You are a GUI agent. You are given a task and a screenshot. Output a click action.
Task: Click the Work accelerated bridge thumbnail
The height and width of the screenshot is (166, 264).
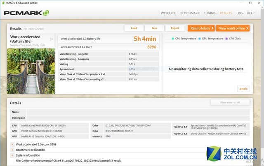[x=31, y=71]
